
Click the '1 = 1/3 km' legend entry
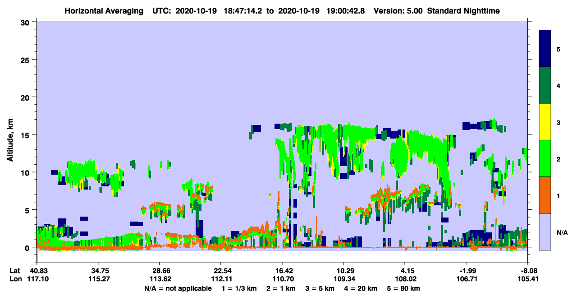(238, 288)
